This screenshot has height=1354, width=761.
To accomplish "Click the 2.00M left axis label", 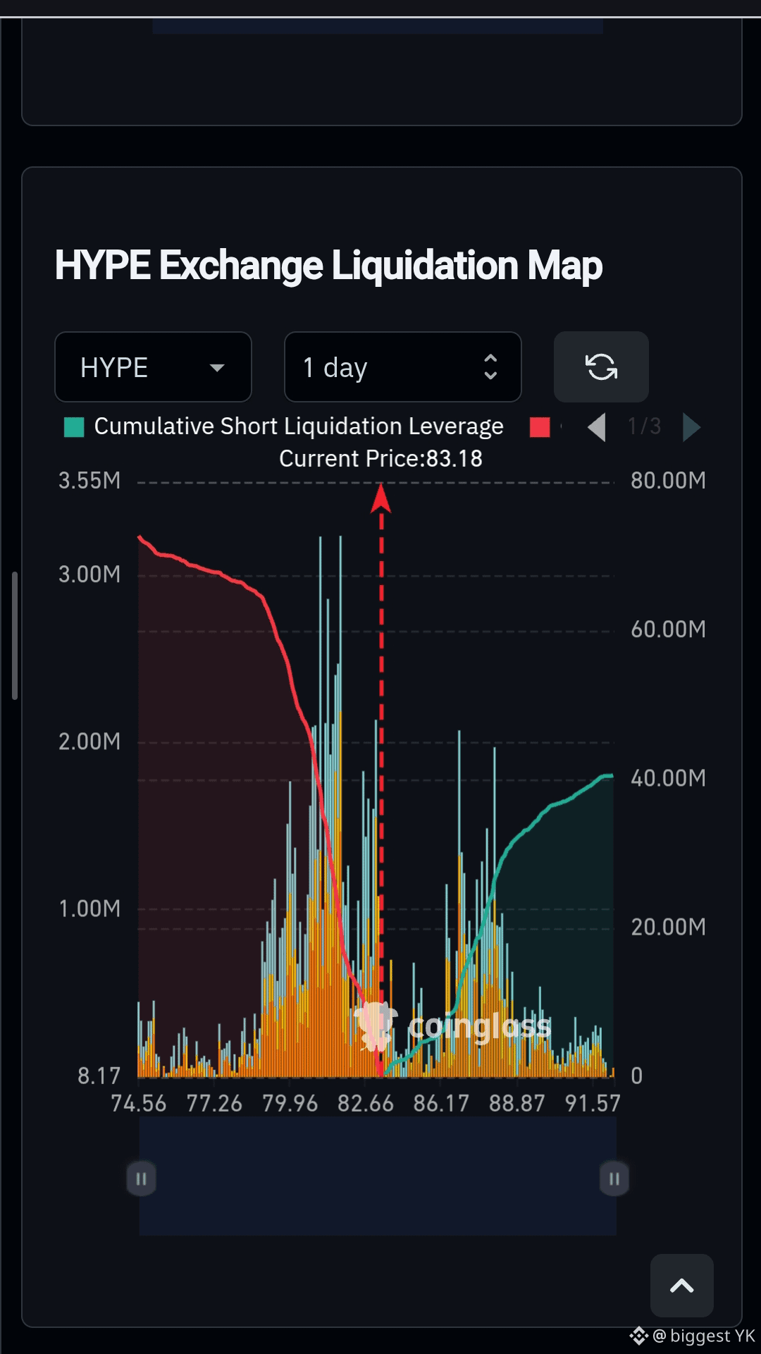I will click(x=89, y=741).
